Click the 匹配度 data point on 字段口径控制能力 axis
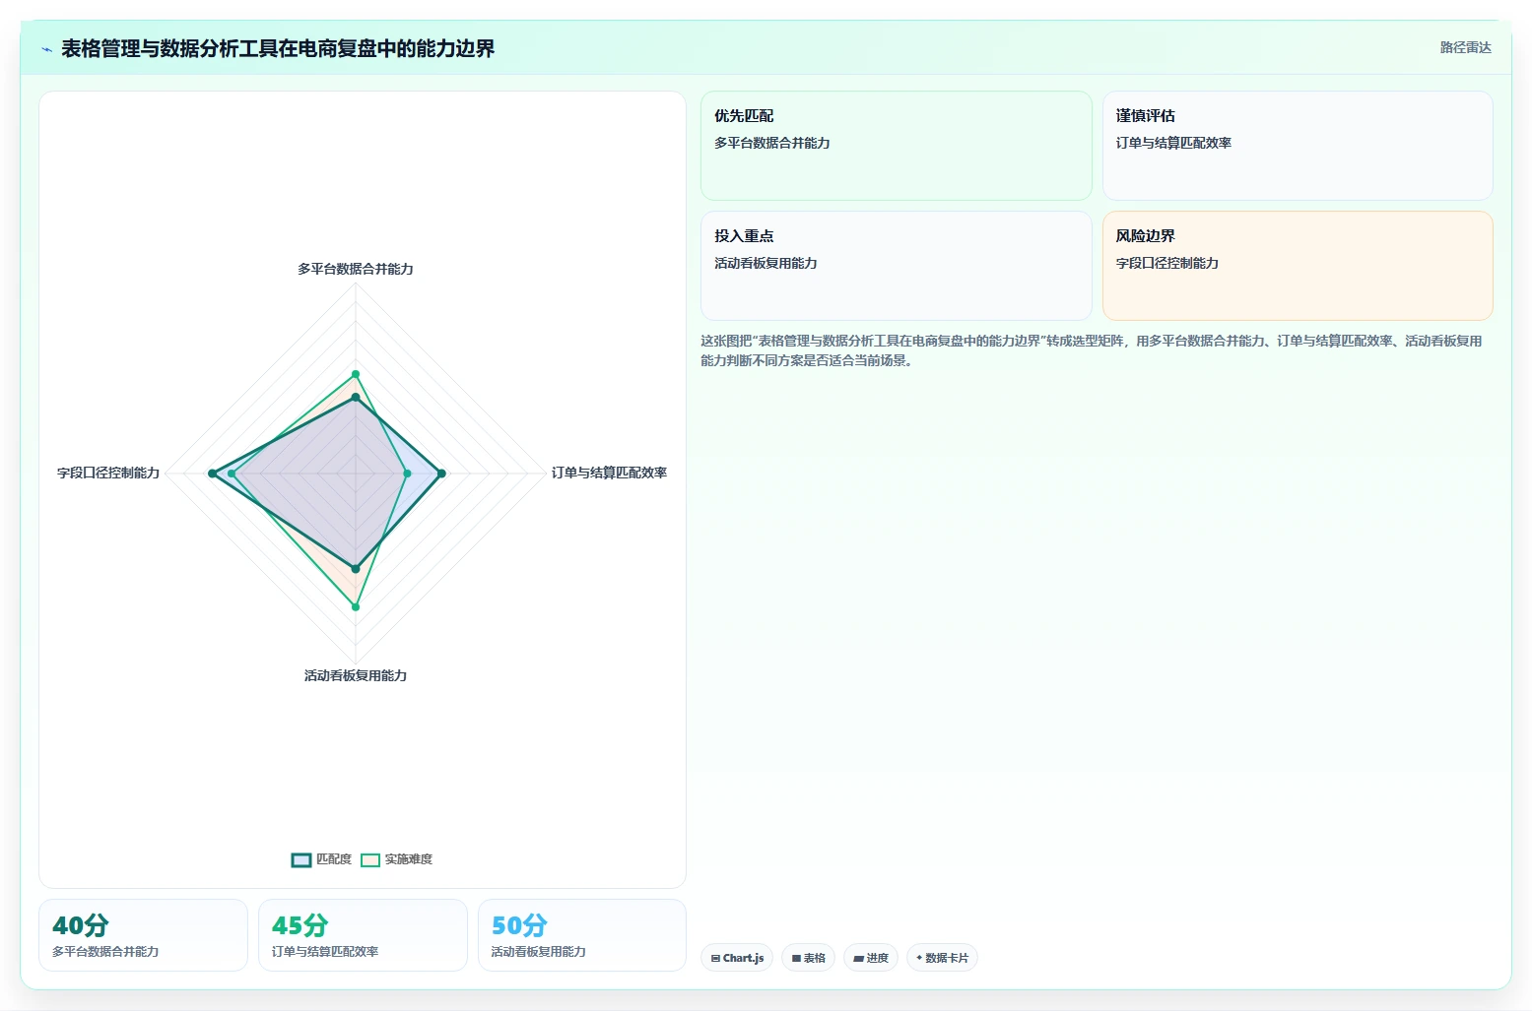Image resolution: width=1532 pixels, height=1011 pixels. [x=212, y=474]
